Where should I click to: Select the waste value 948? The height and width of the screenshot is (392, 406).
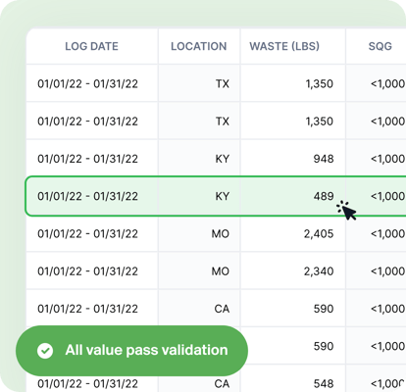[x=324, y=159]
